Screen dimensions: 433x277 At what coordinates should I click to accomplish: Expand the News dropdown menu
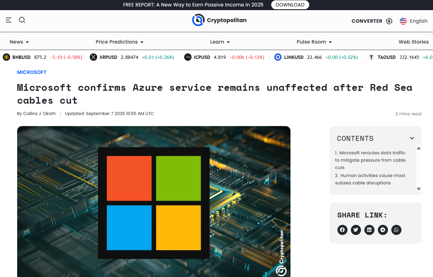19,42
